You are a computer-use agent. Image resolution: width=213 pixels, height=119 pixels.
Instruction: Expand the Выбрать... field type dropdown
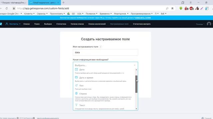(106, 65)
